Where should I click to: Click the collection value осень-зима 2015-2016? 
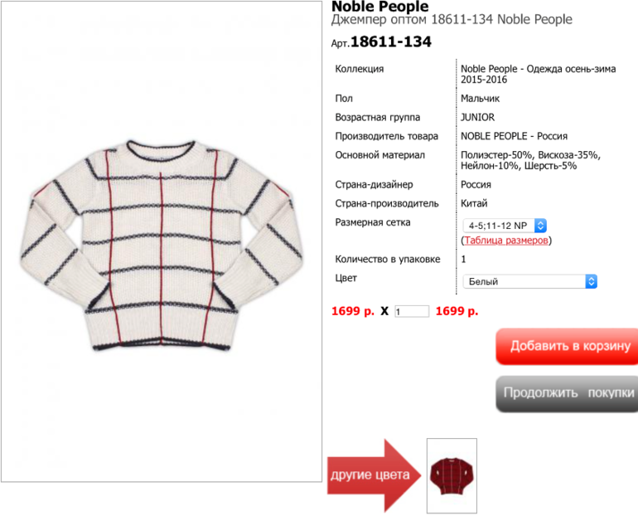(538, 74)
